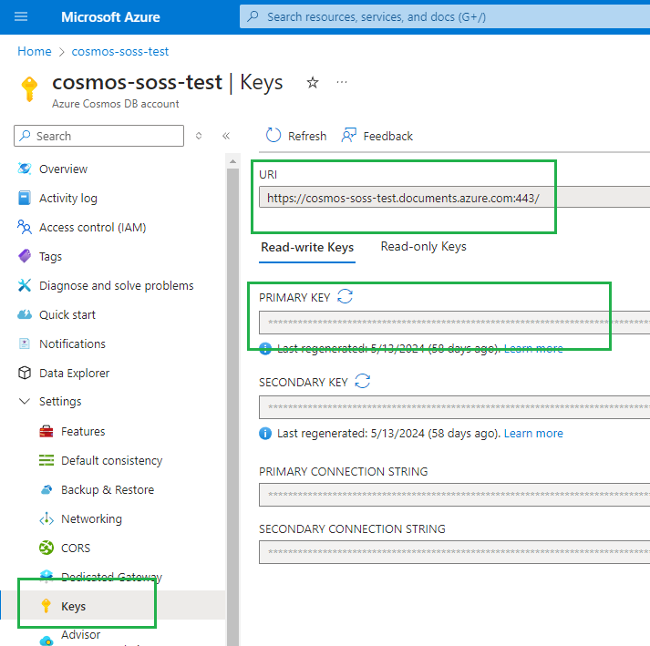Open CORS settings

pos(76,548)
